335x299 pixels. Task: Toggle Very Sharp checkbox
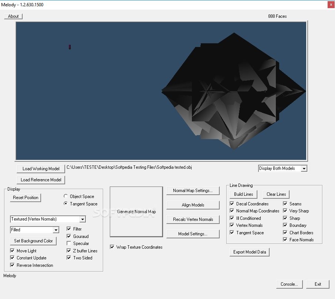[285, 211]
